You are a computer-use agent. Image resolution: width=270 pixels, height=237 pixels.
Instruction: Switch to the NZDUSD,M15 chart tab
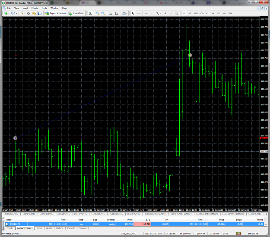pyautogui.click(x=116, y=214)
